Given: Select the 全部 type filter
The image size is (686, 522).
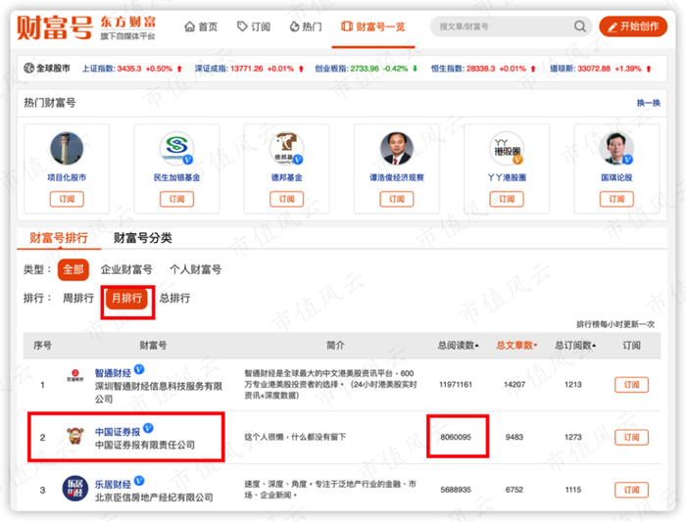Looking at the screenshot, I should click(73, 269).
